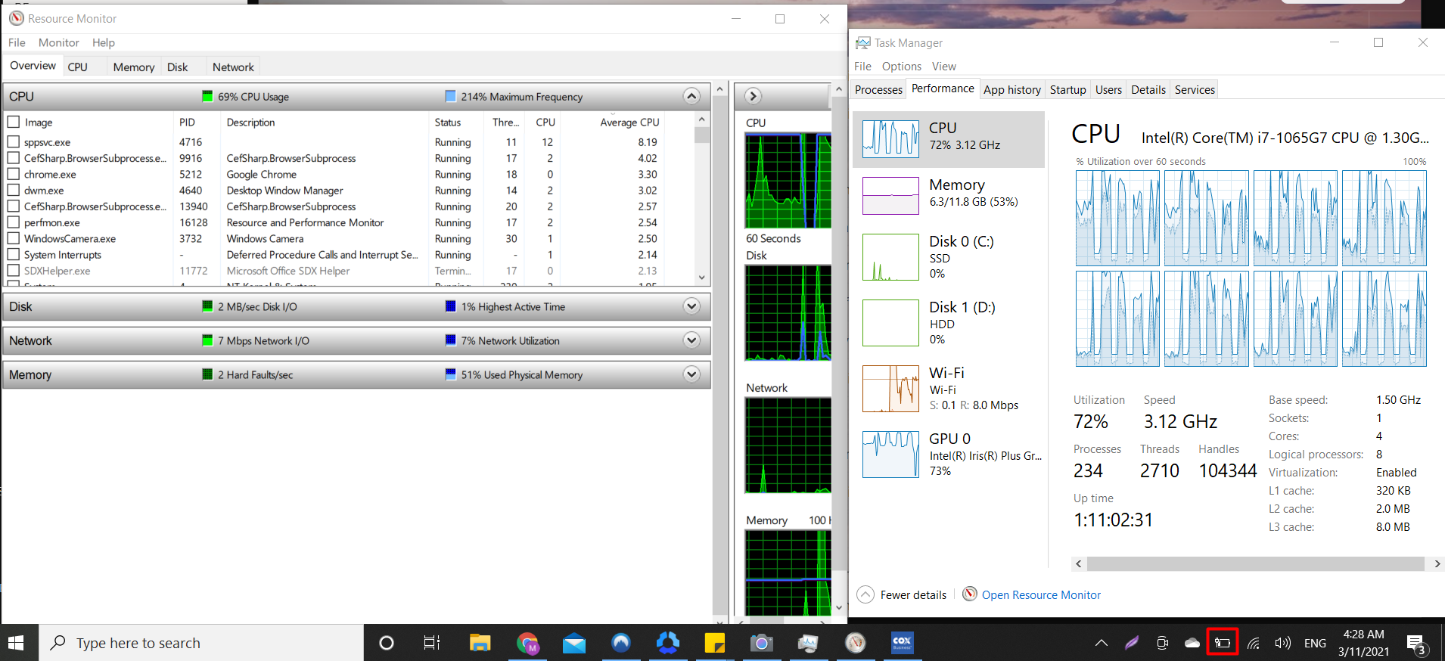Click the Resource Monitor gauge icon in Task Manager
Viewport: 1445px width, 661px height.
tap(970, 594)
